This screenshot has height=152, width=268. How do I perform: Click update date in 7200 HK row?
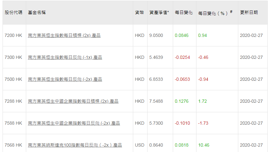click(251, 35)
